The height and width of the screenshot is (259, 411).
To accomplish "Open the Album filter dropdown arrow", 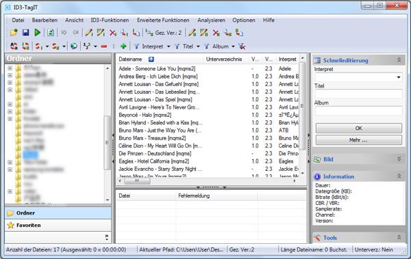I will 233,46.
